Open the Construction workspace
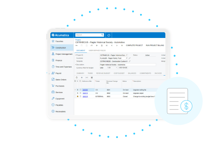 62,47
